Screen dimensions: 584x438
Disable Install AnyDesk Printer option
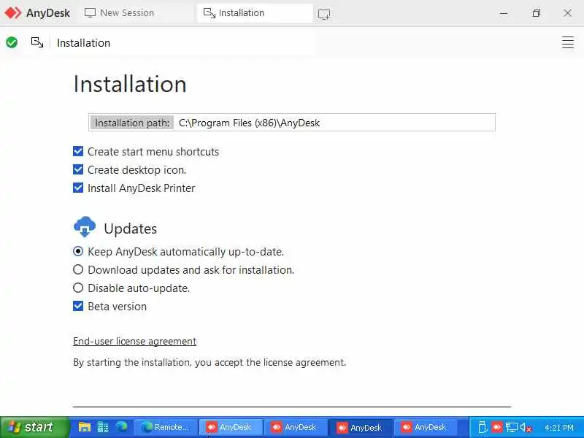[78, 188]
